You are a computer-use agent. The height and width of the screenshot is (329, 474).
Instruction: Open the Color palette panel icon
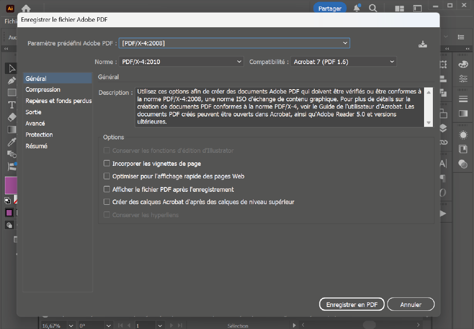463,65
